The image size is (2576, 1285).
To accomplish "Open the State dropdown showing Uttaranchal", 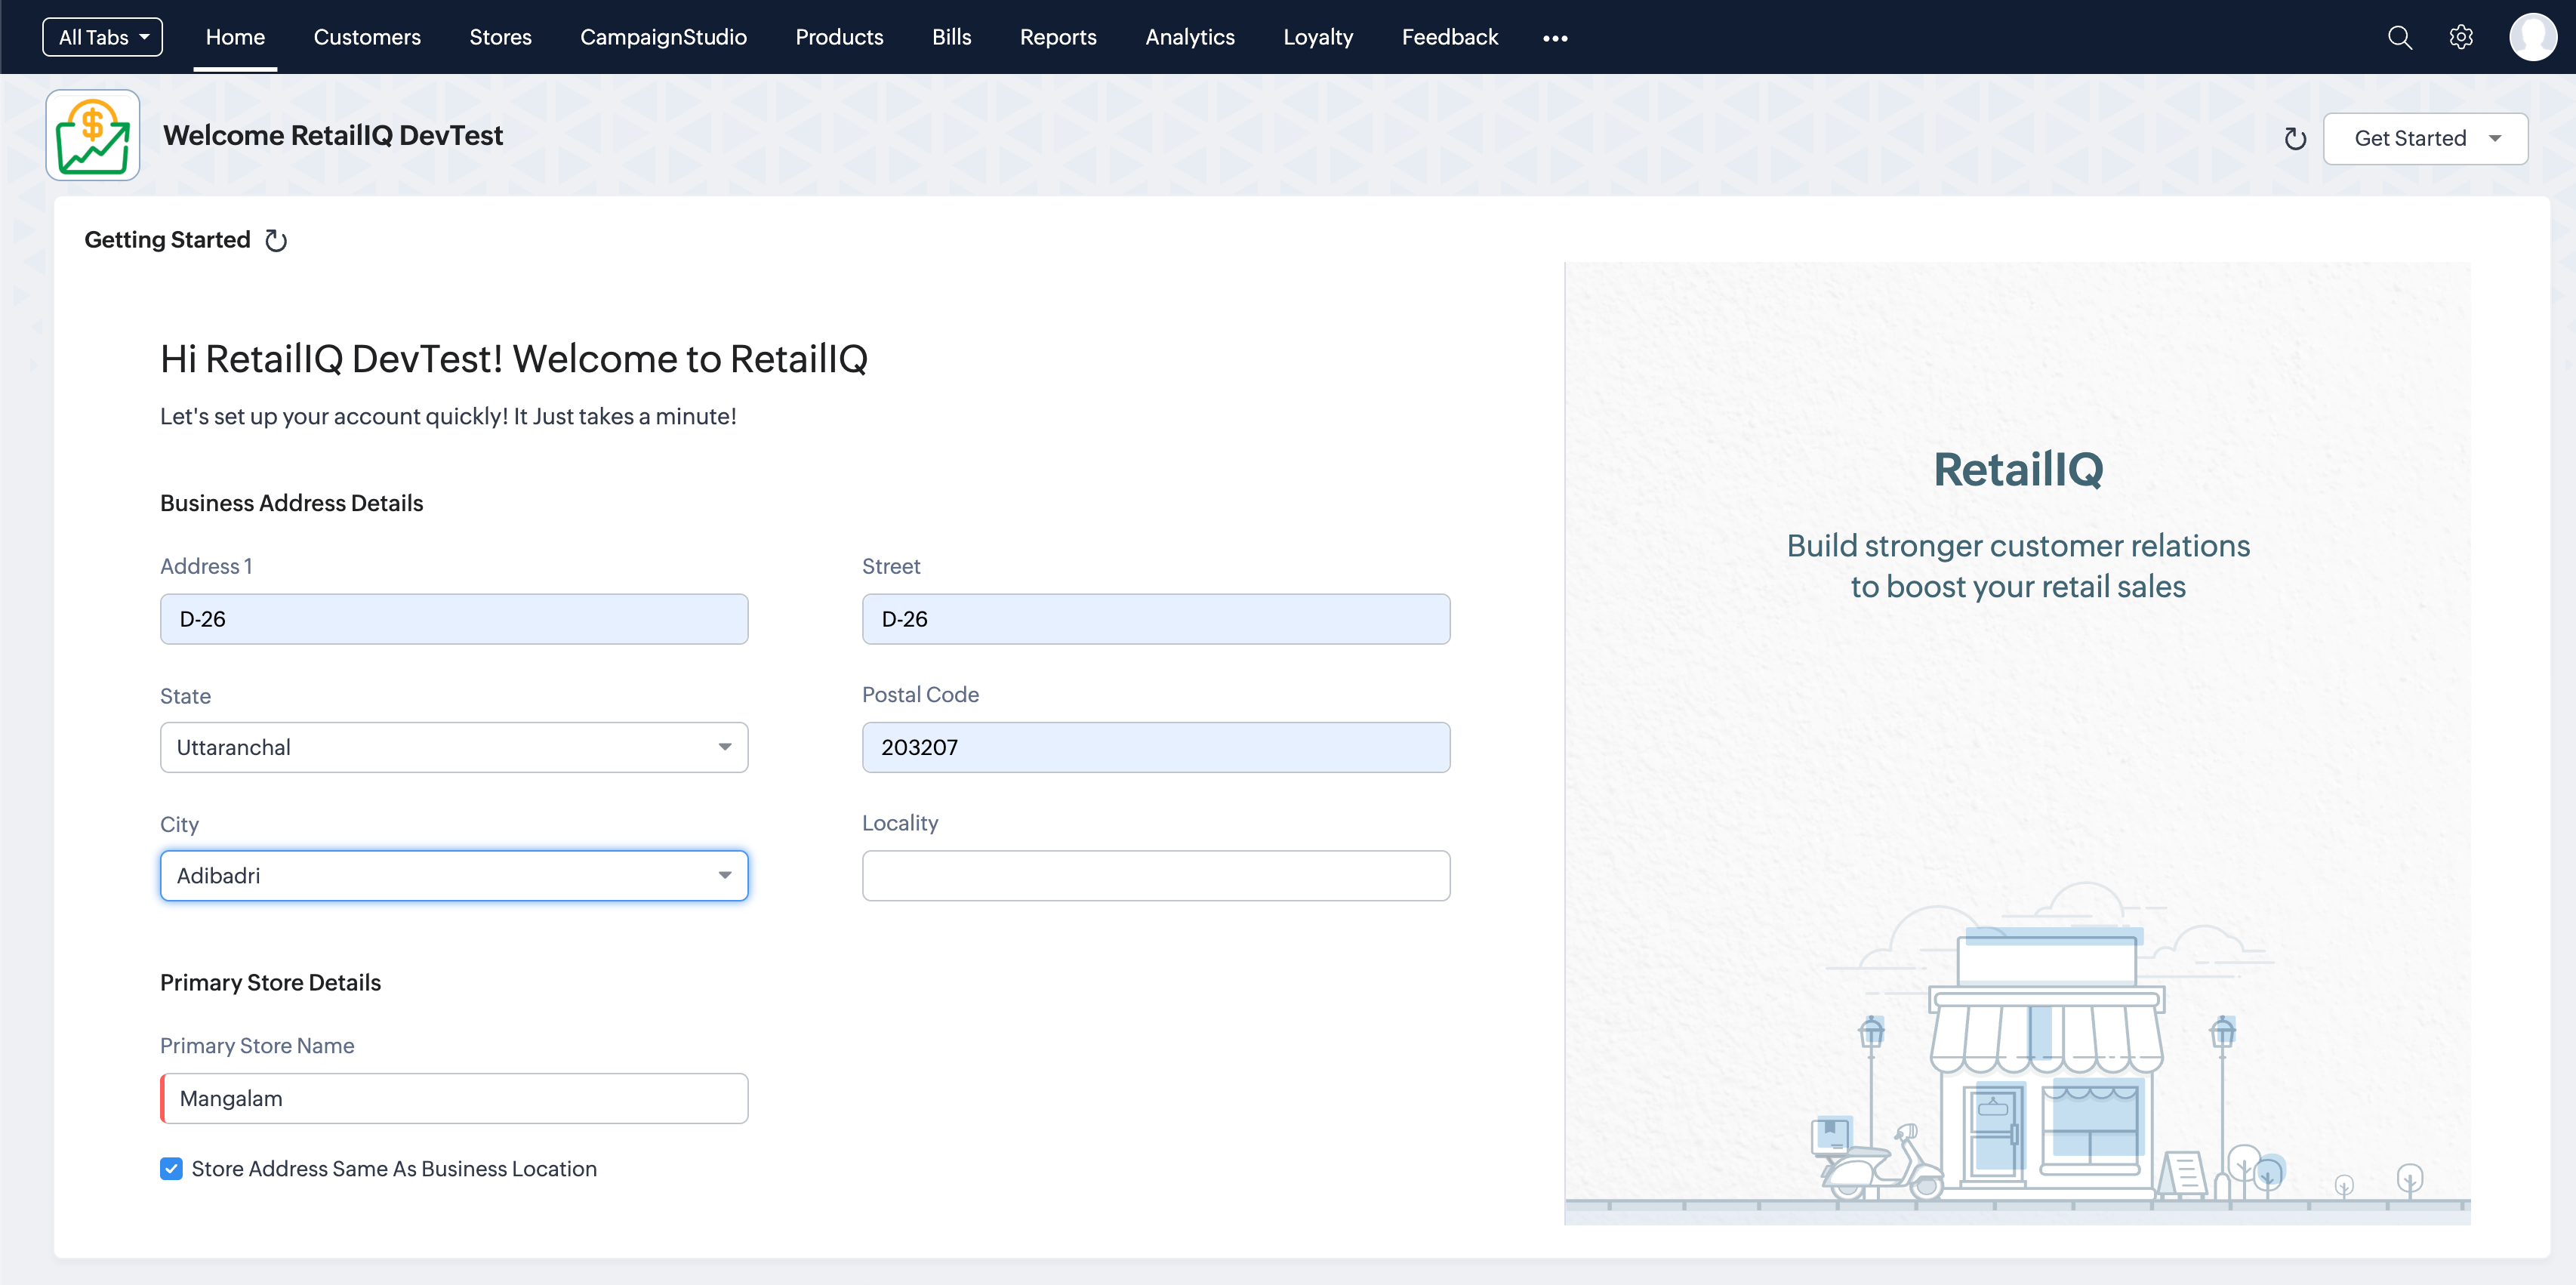I will (x=454, y=747).
